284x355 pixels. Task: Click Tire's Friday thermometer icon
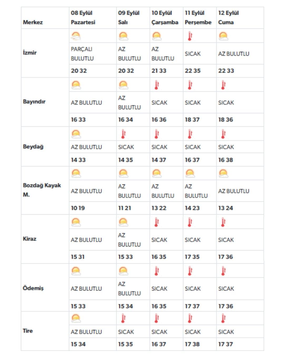click(223, 318)
